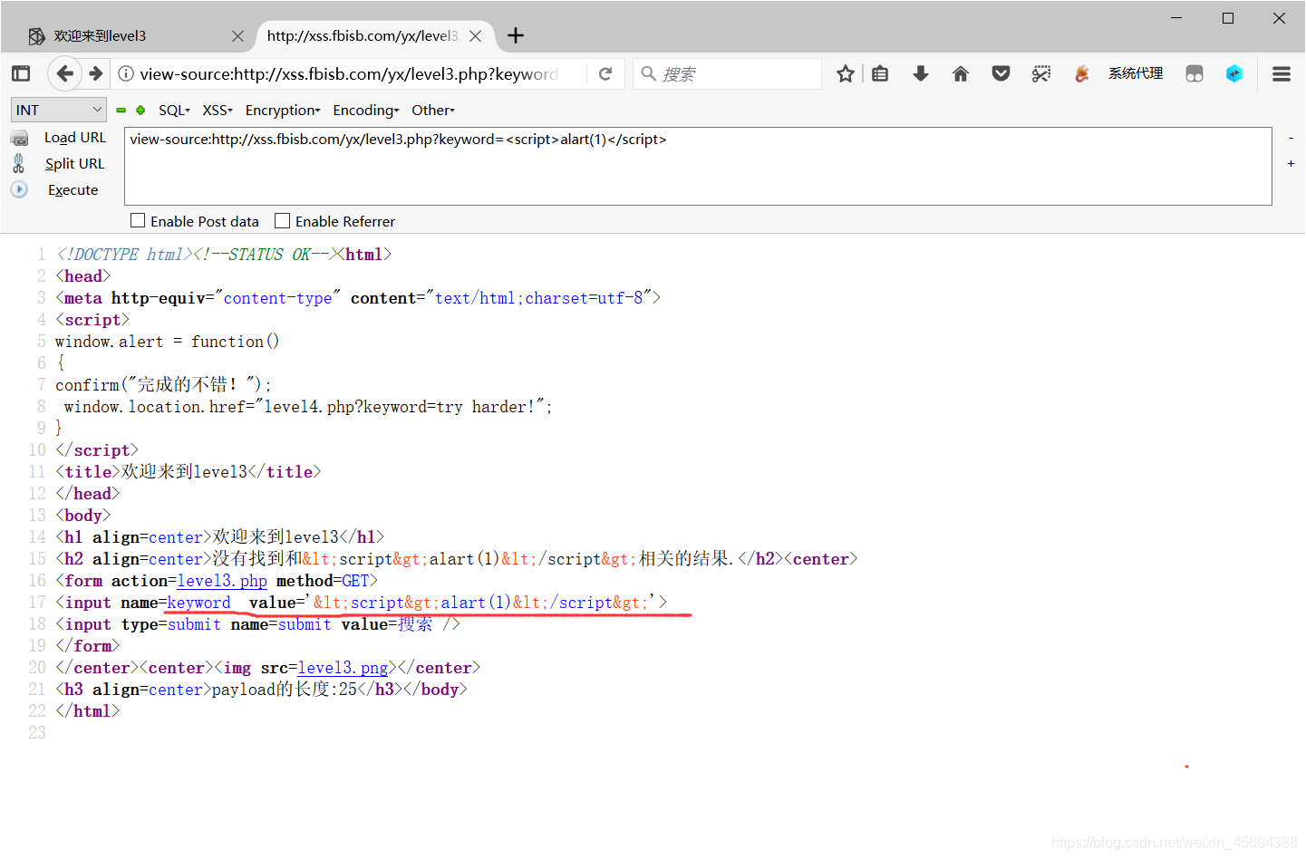The width and height of the screenshot is (1306, 859).
Task: Enlarge the HackBar text area with plus
Action: pyautogui.click(x=1291, y=164)
